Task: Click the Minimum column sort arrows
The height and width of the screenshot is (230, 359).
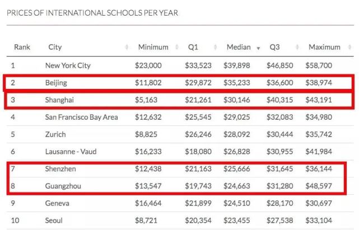Action: point(177,47)
